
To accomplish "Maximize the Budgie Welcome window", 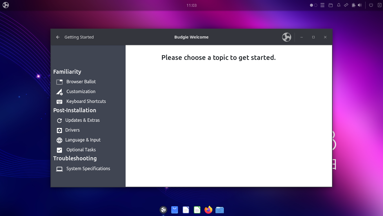I will pyautogui.click(x=313, y=37).
